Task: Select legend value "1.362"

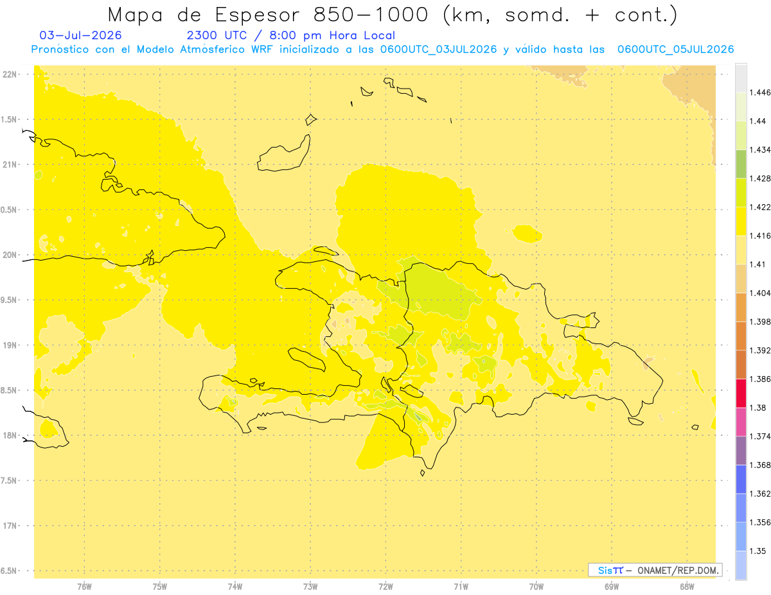Action: [761, 494]
